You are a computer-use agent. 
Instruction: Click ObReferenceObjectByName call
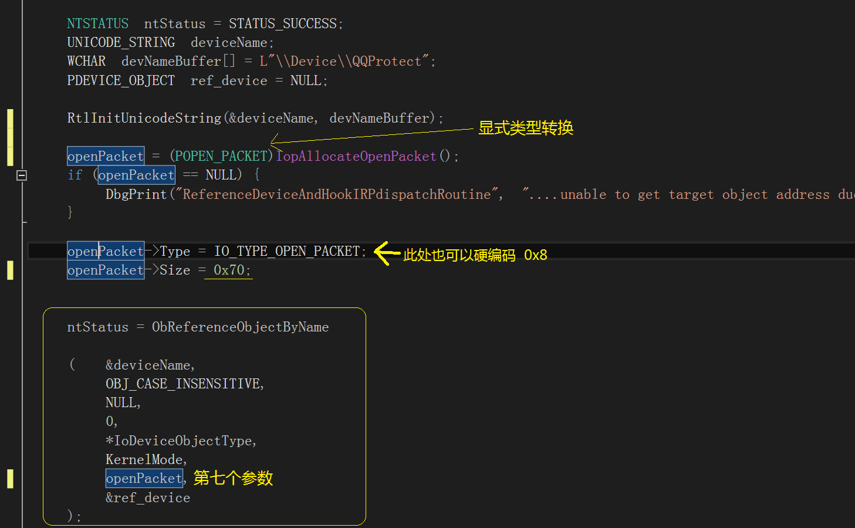coord(241,327)
